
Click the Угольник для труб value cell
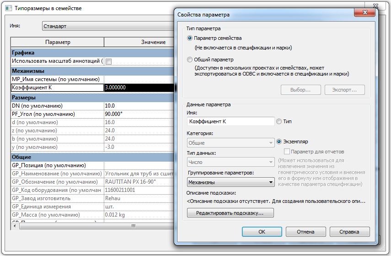point(139,174)
